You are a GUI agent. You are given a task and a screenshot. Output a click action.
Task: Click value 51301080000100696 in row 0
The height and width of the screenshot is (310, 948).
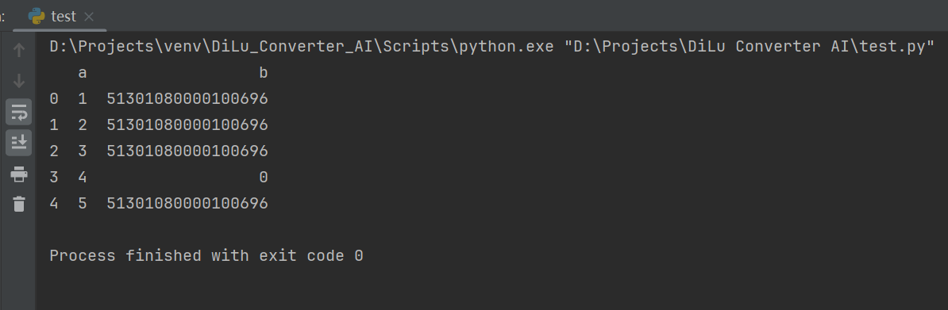coord(187,98)
